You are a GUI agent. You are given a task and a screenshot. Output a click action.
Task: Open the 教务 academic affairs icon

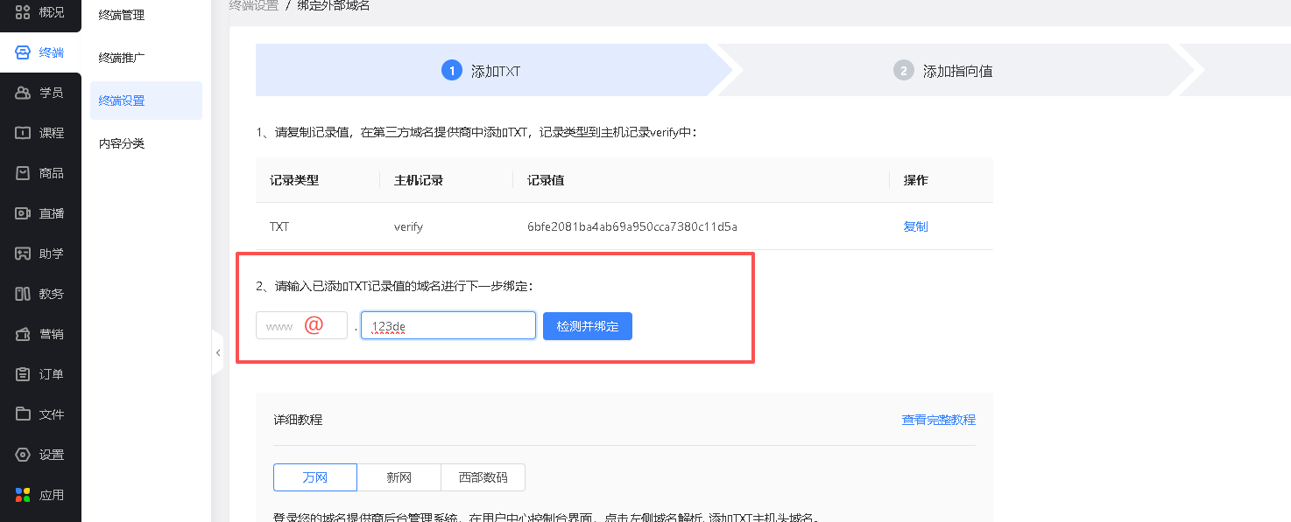pos(24,294)
